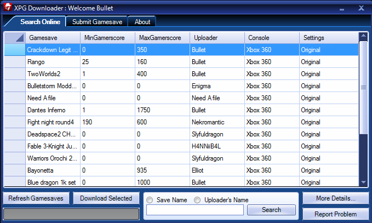
Task: Click the row header beside Rango
Action: coord(15,62)
